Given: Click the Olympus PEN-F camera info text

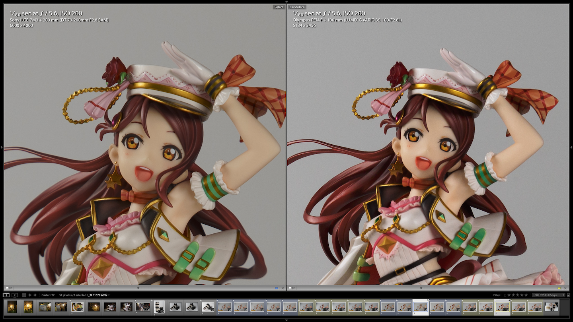Looking at the screenshot, I should 347,20.
